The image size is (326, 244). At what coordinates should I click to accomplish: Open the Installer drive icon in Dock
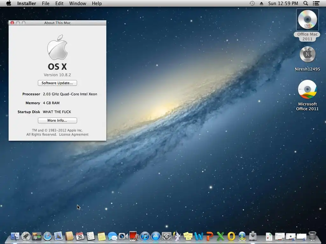pos(253,236)
